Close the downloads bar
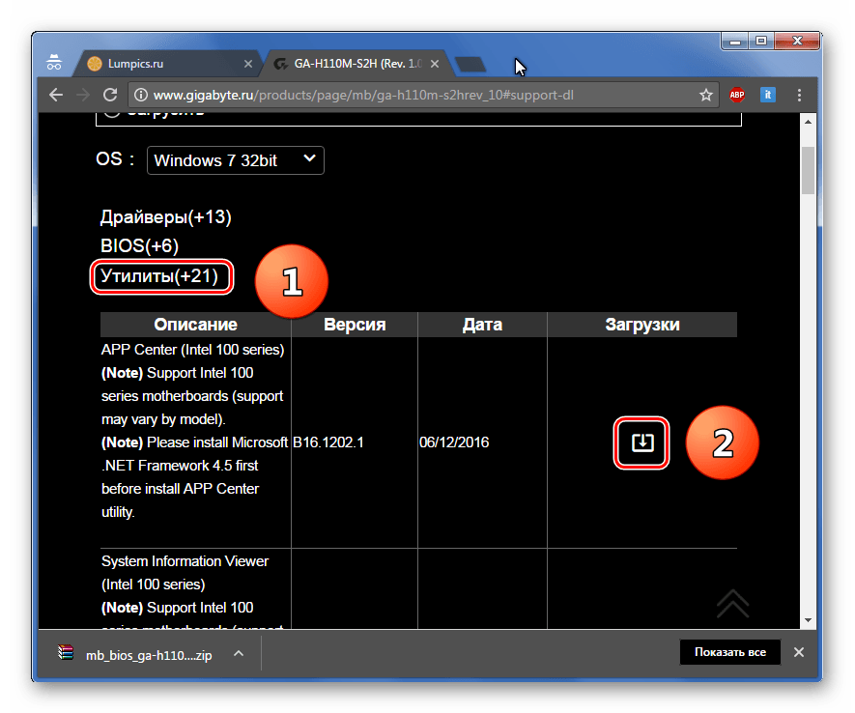Screen dimensions: 855x713 pos(798,653)
